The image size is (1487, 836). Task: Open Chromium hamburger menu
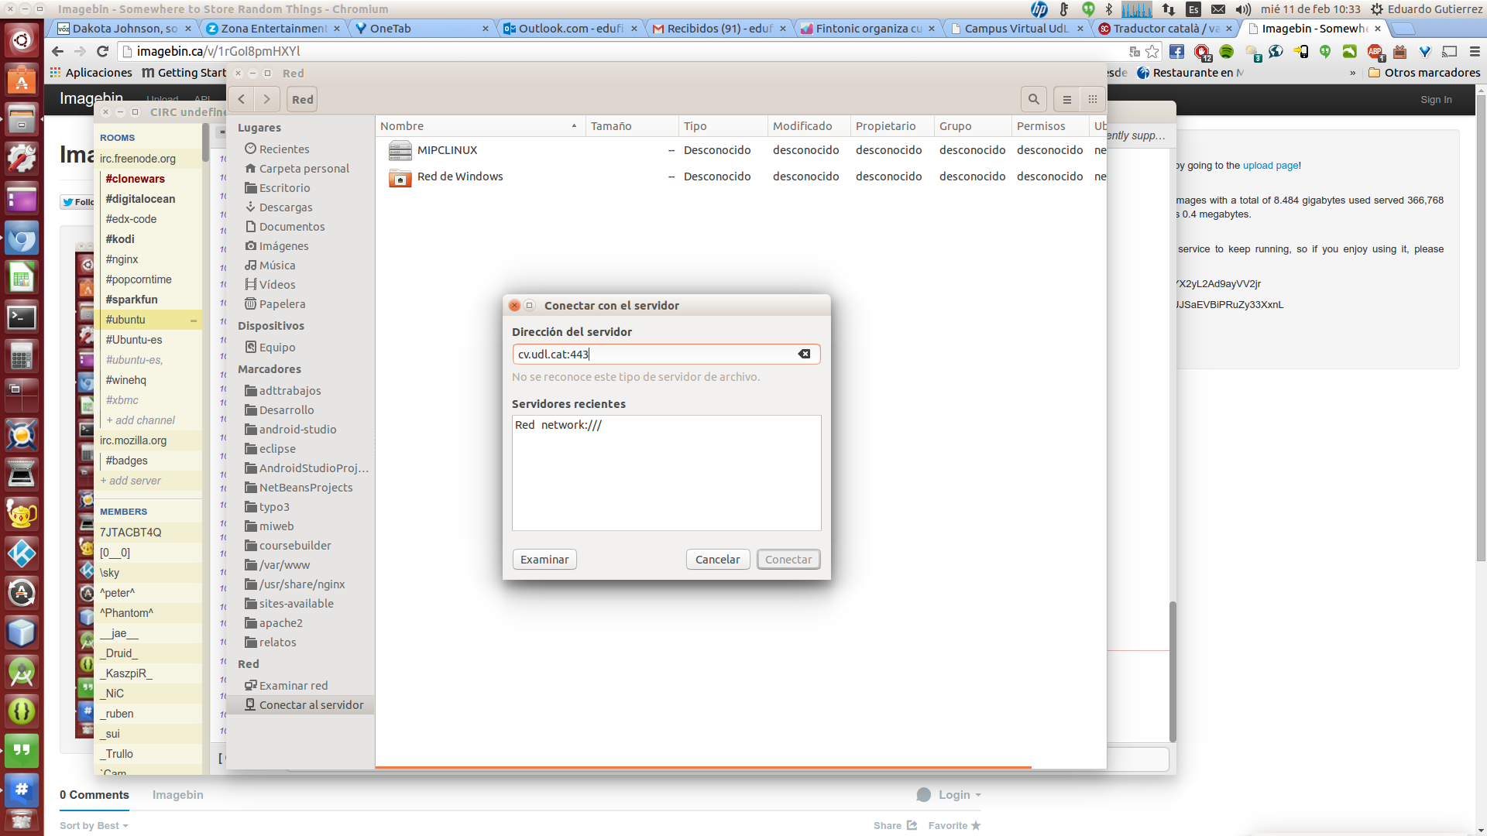(x=1475, y=51)
